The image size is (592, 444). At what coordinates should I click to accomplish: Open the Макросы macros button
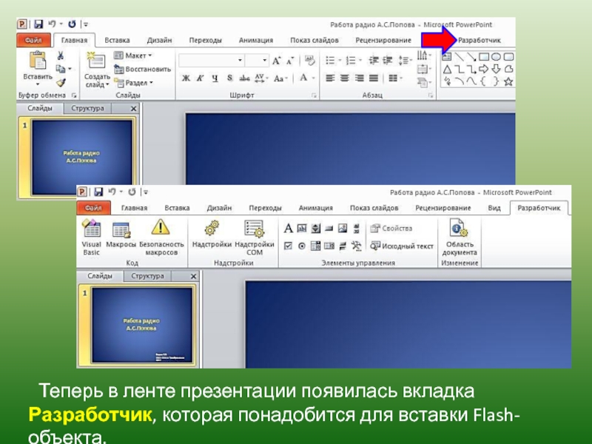(x=121, y=235)
